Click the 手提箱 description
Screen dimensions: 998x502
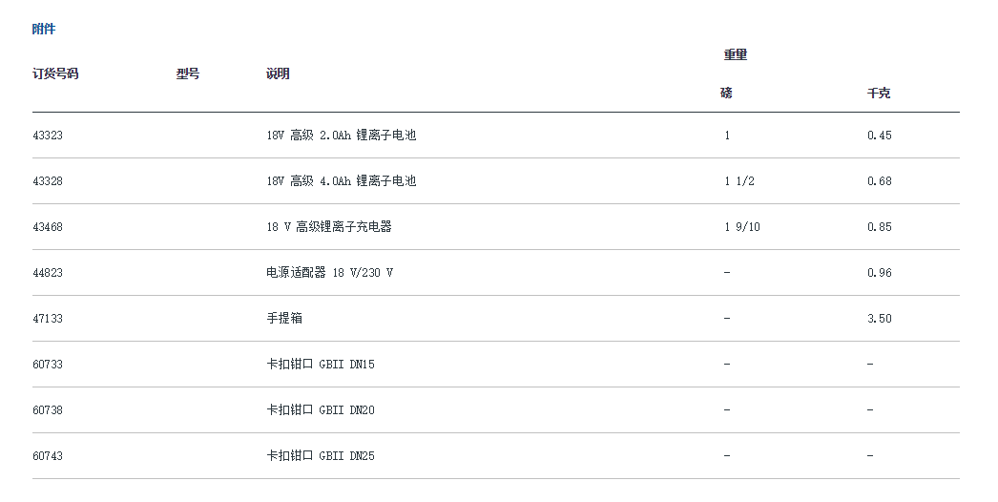pos(284,319)
